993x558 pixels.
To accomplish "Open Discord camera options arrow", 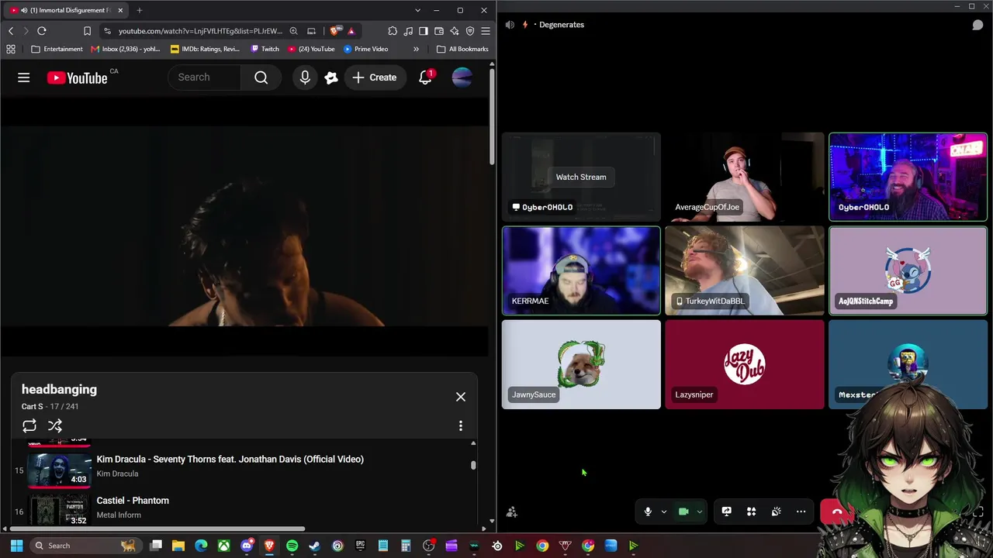I will [x=699, y=511].
